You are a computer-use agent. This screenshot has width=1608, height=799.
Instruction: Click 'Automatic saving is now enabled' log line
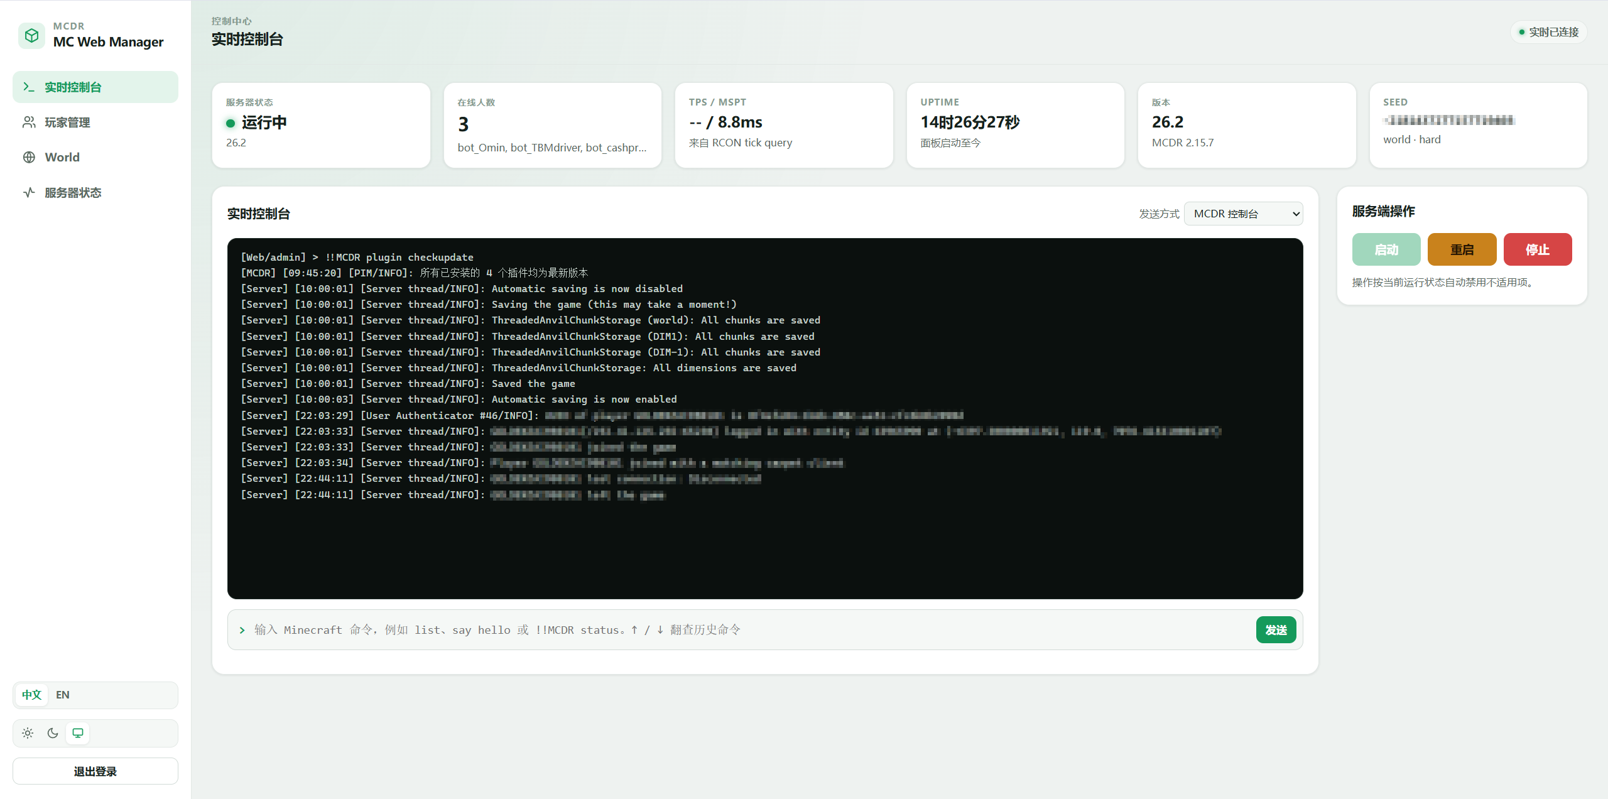click(x=459, y=399)
